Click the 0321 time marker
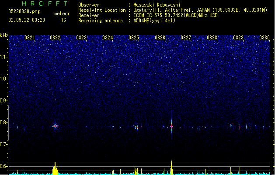This screenshot has height=175, width=275. pyautogui.click(x=29, y=38)
